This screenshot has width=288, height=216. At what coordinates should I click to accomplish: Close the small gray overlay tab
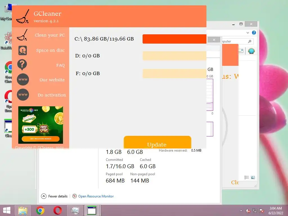214,40
